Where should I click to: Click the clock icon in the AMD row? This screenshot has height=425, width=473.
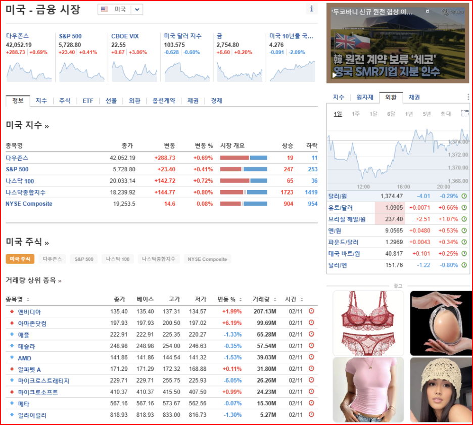[312, 357]
